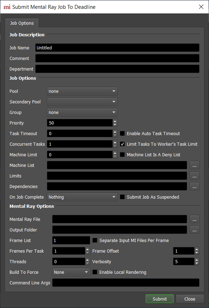Open the Machine List browse button
Screen dimensions: 209x308
[195, 165]
